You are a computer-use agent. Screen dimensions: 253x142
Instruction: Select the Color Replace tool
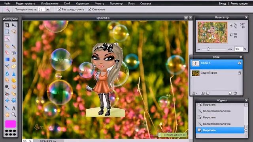click(x=7, y=66)
